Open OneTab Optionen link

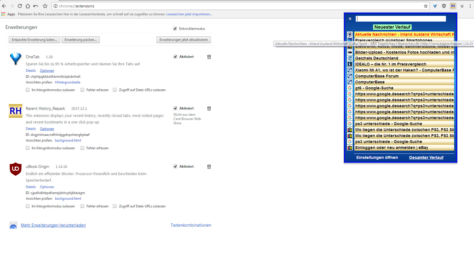tap(47, 71)
